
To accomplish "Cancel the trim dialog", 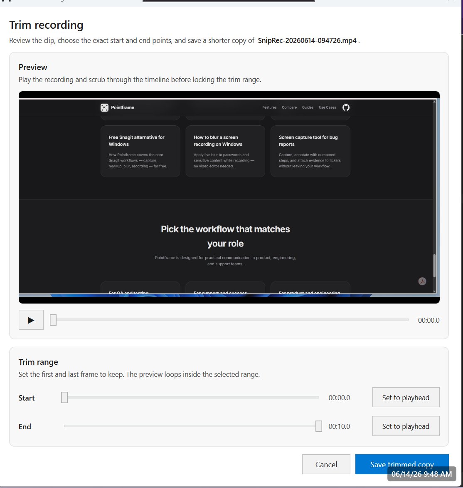I will pos(326,464).
